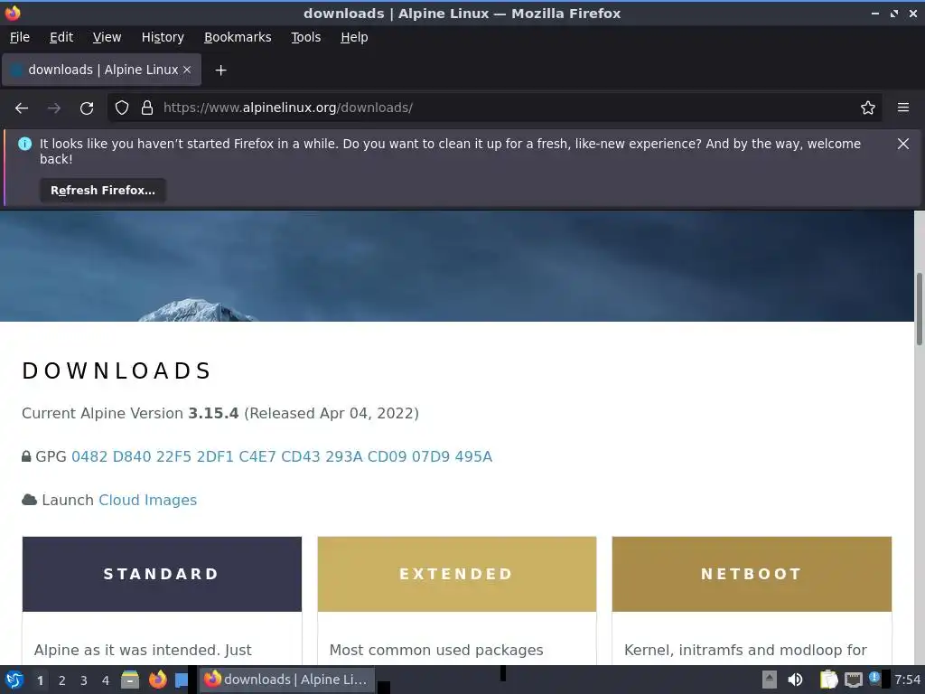The height and width of the screenshot is (694, 925).
Task: Switch to workspace 2
Action: click(62, 680)
